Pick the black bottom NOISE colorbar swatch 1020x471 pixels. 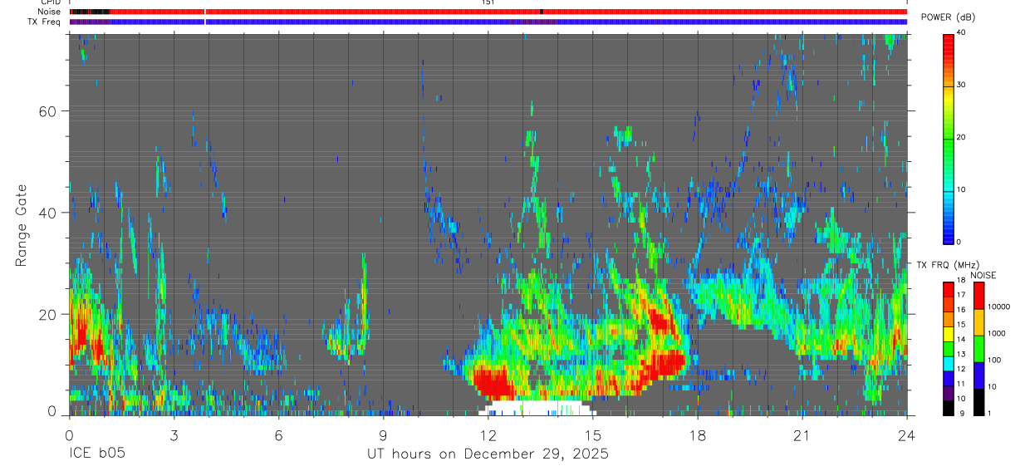tap(978, 400)
